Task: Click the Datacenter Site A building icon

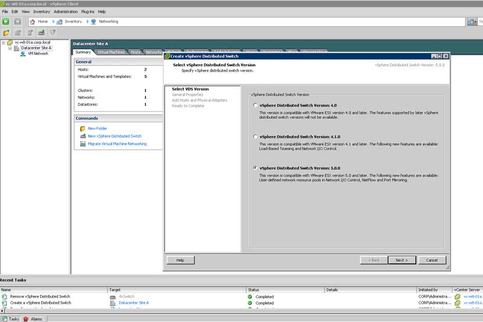Action: (x=17, y=48)
